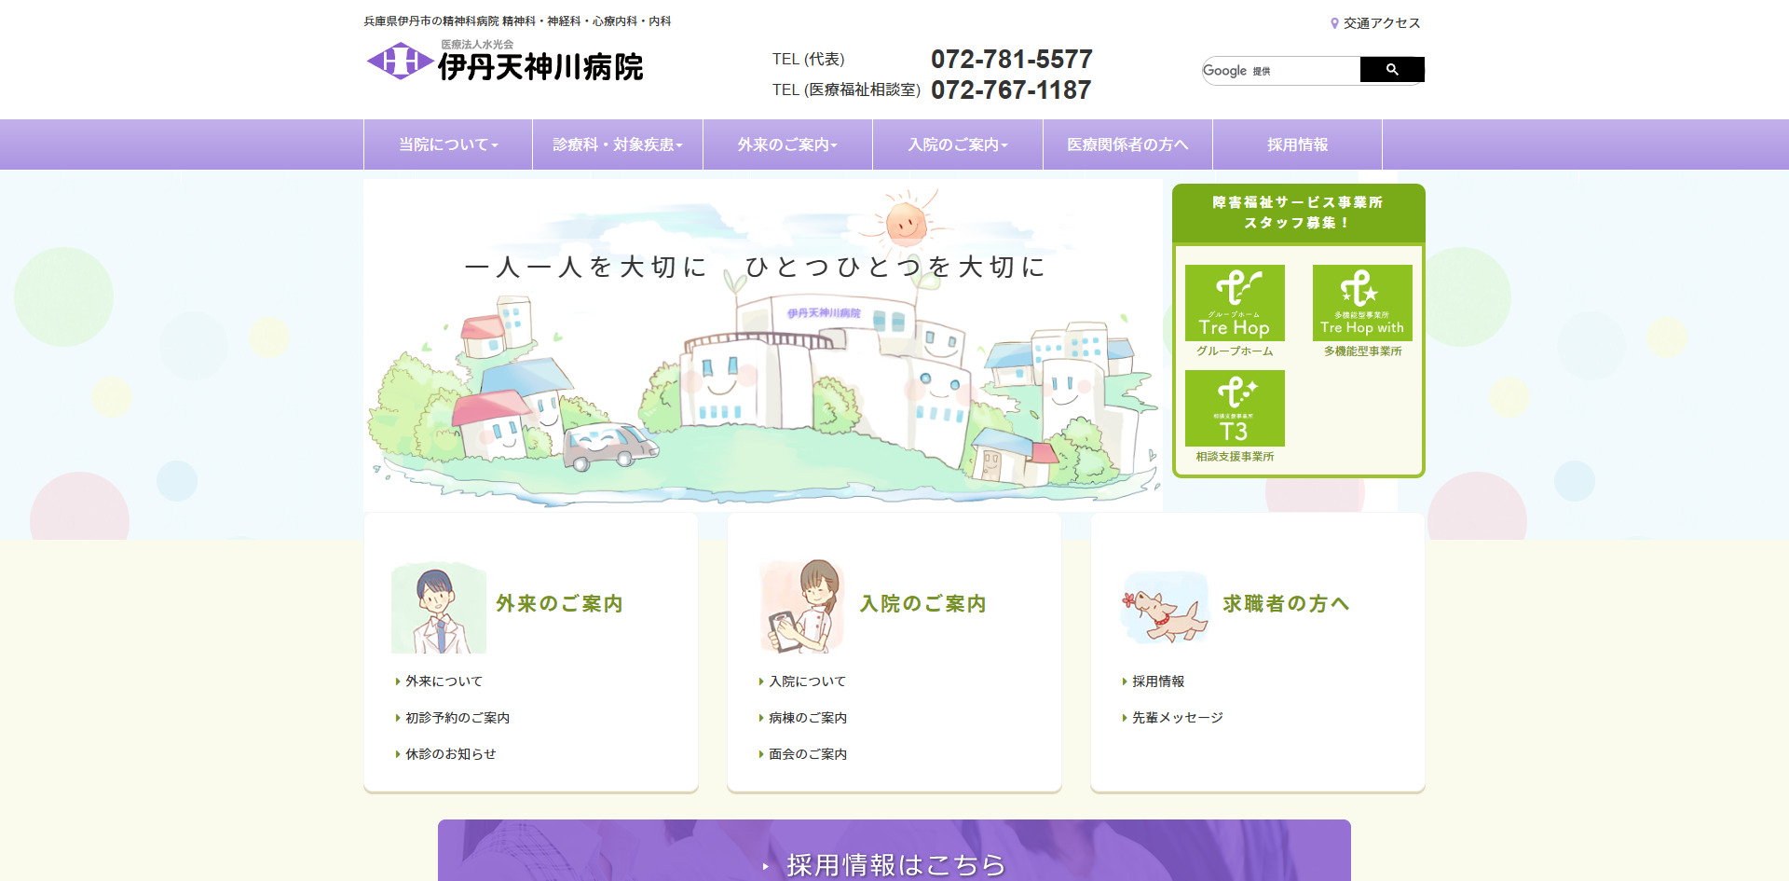Click the グループホーム caption
Viewport: 1789px width, 881px height.
click(x=1235, y=351)
